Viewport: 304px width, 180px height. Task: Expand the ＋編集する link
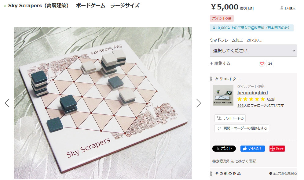tap(220, 63)
